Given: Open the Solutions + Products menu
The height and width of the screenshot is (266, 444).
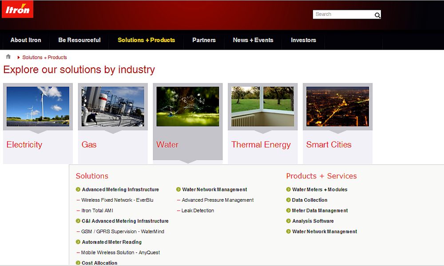Looking at the screenshot, I should [x=146, y=40].
